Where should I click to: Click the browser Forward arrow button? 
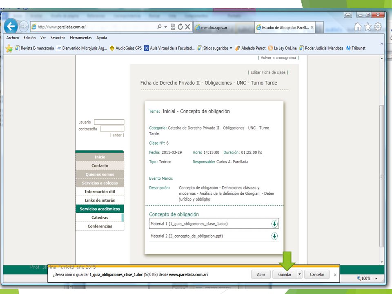pyautogui.click(x=24, y=26)
